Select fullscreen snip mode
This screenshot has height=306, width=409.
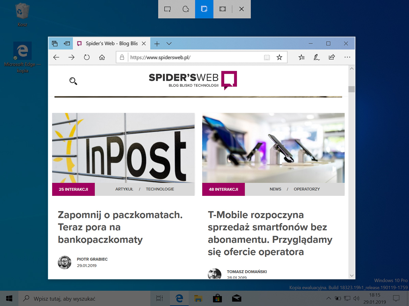pos(223,9)
